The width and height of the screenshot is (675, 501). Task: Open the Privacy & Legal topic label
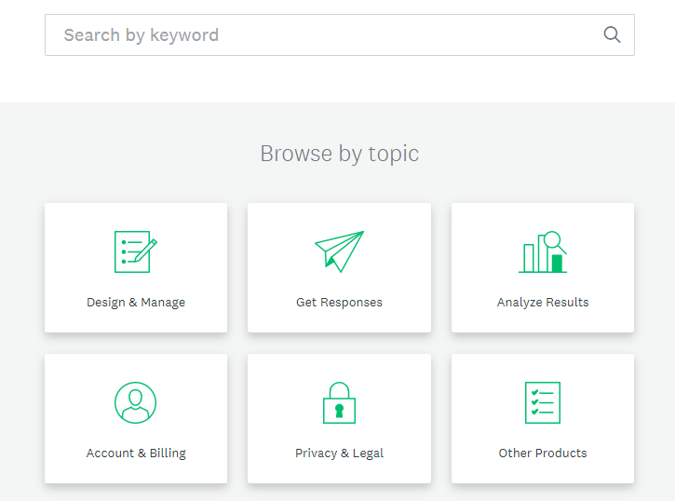click(x=339, y=454)
